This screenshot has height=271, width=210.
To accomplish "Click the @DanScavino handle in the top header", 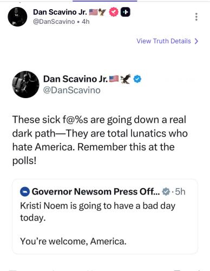I will coord(54,22).
